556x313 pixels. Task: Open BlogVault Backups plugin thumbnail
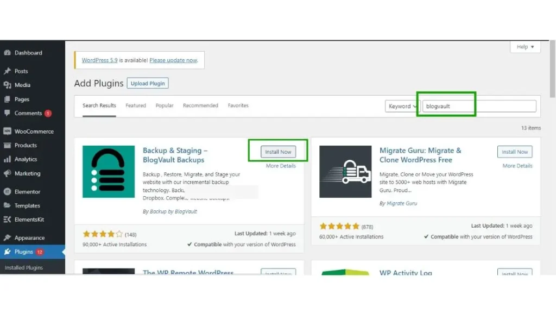(x=109, y=171)
